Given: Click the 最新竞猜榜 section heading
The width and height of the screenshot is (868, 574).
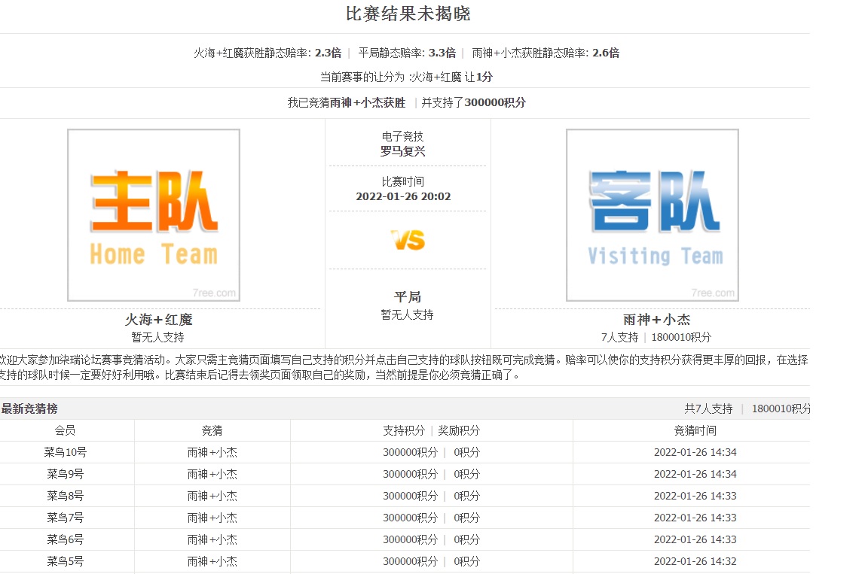Looking at the screenshot, I should (x=29, y=409).
